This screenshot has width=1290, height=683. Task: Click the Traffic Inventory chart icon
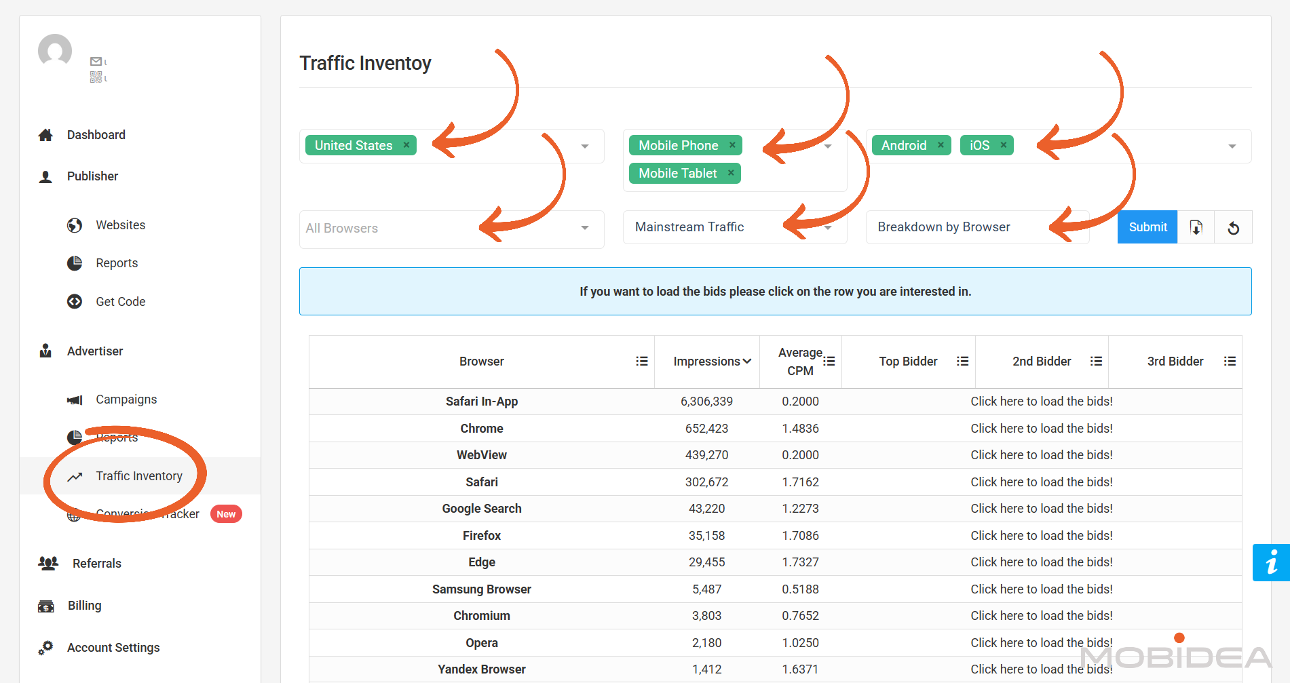tap(75, 477)
